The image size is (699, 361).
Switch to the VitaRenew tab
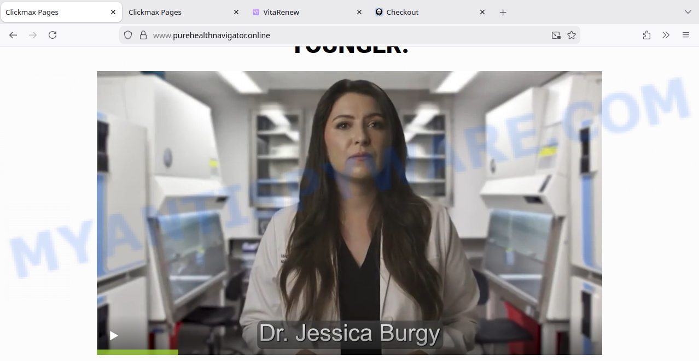(x=301, y=12)
